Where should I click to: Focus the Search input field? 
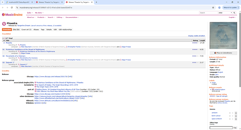point(209,13)
